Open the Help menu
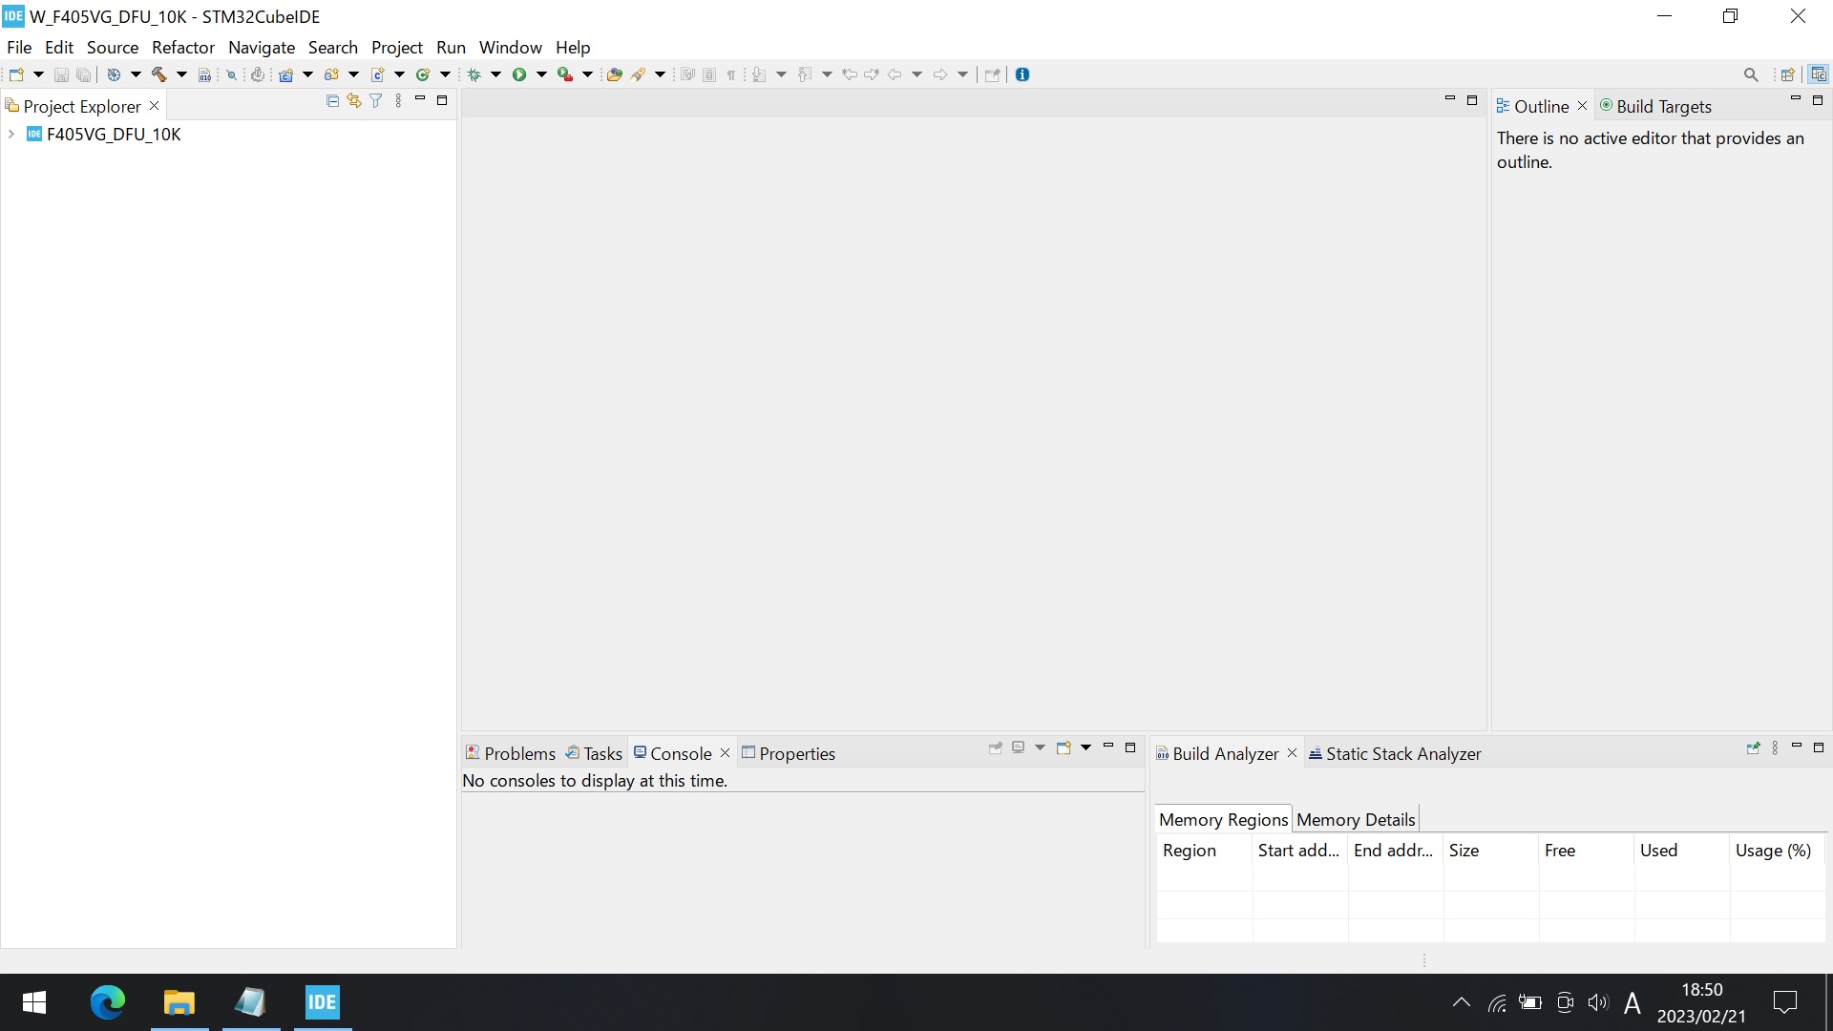This screenshot has width=1833, height=1031. (x=573, y=47)
